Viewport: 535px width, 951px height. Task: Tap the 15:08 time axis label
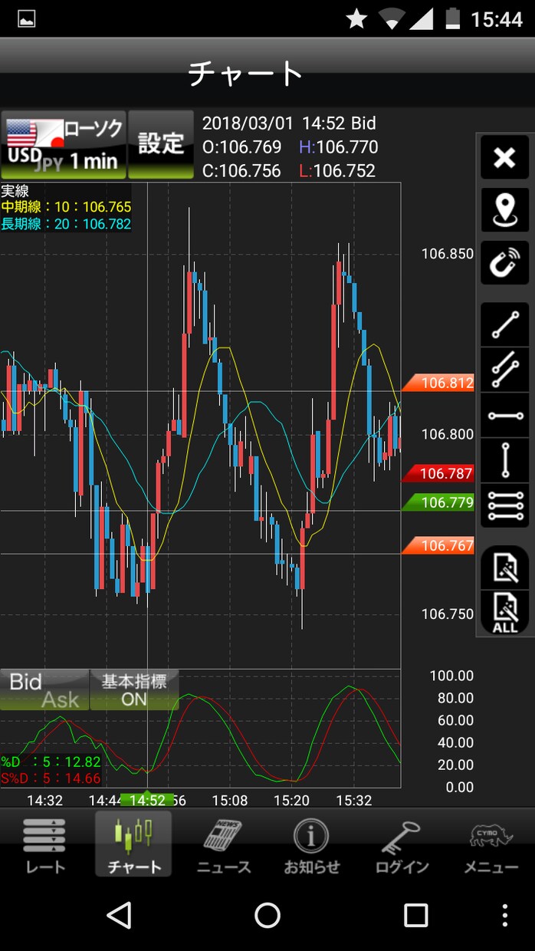(x=230, y=800)
